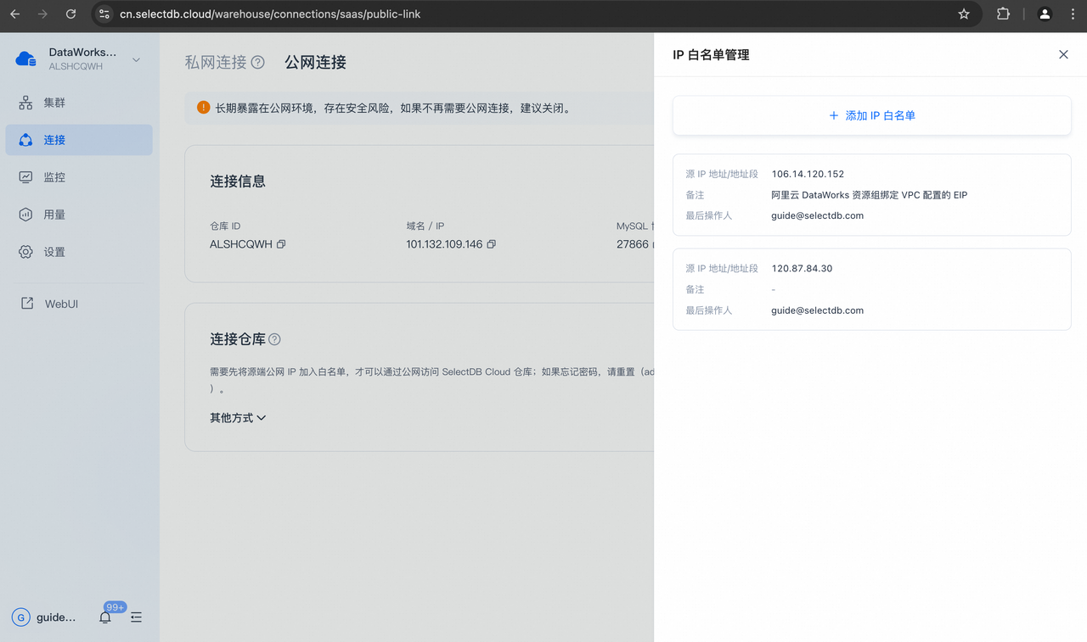Click the guide user avatar icon
Image resolution: width=1087 pixels, height=642 pixels.
tap(20, 617)
